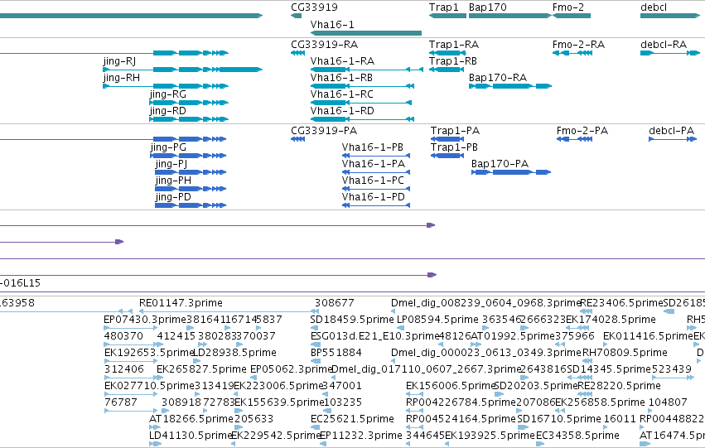Screen dimensions: 705x448
Task: Select protein Trap1-PB
Action: tap(454, 147)
